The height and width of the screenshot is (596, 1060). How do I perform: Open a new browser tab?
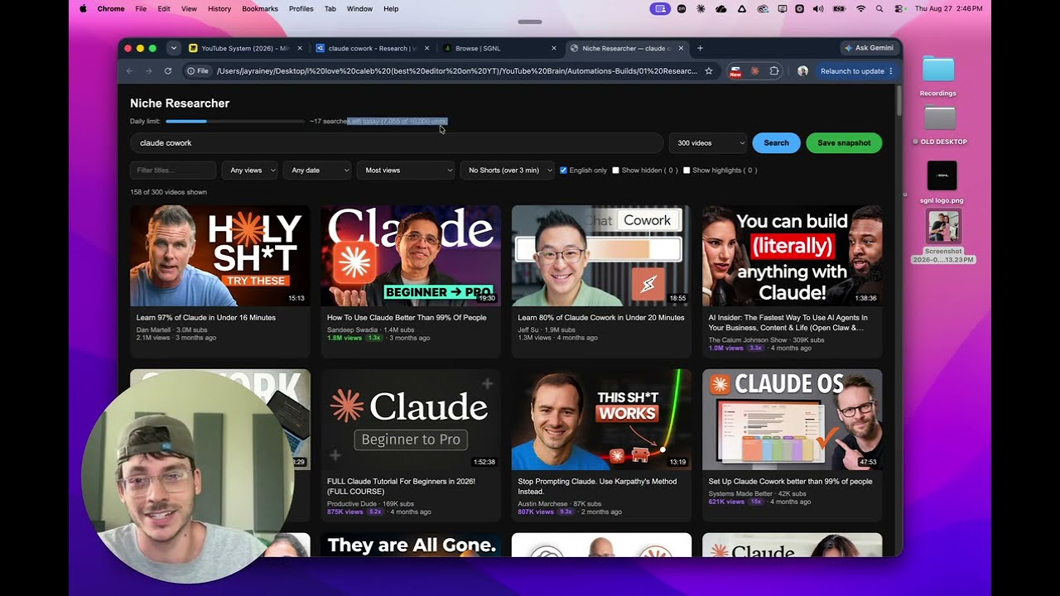point(700,48)
